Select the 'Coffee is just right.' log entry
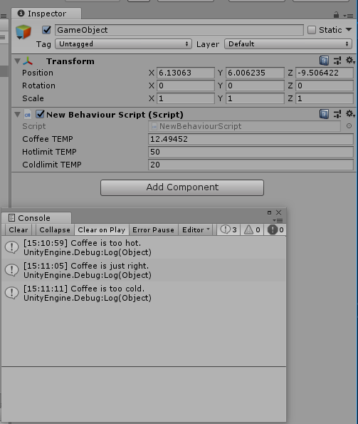 144,270
